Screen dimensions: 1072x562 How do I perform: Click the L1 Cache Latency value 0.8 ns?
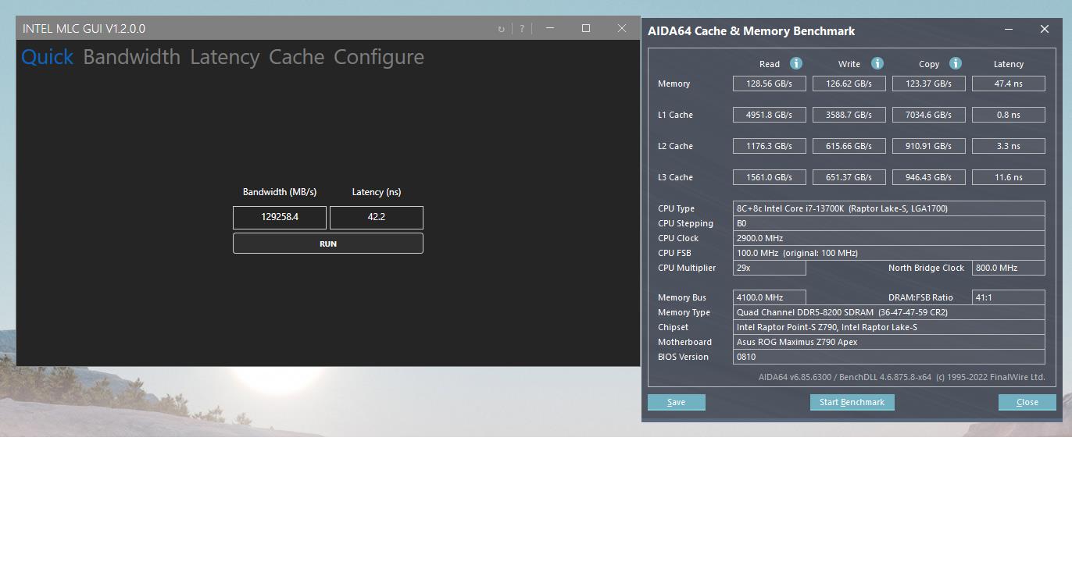click(1009, 115)
